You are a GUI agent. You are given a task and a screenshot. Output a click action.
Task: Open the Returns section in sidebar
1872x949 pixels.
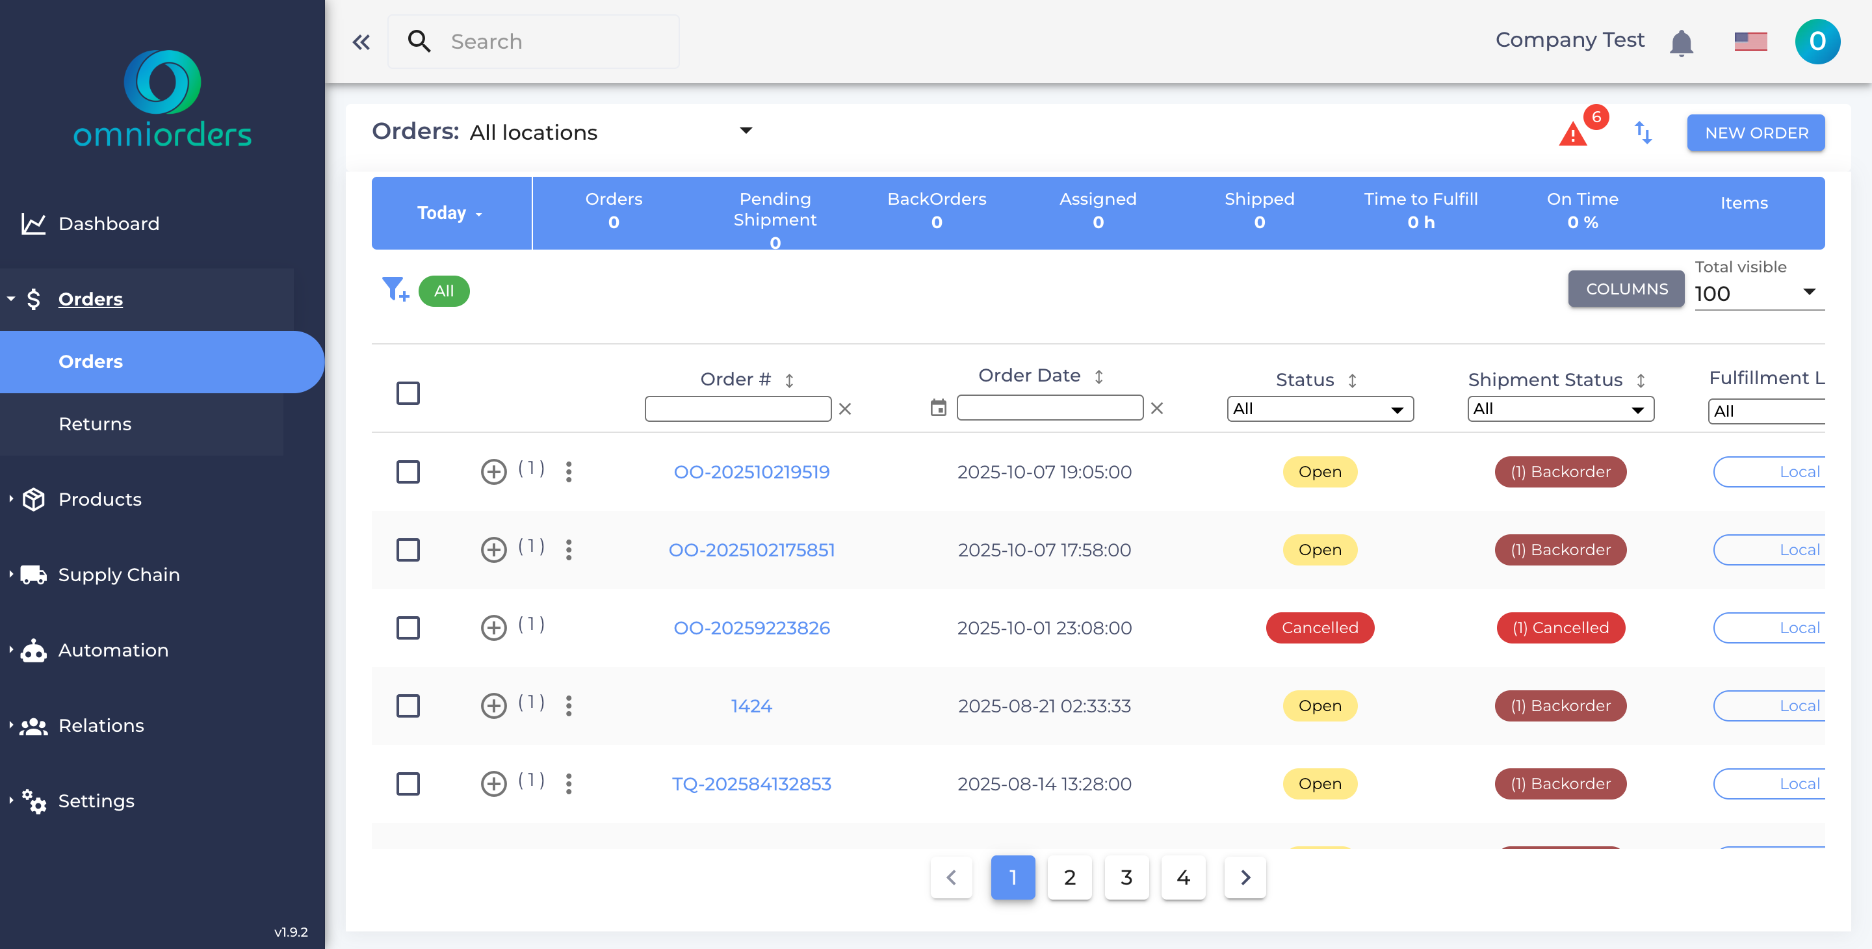(x=94, y=424)
